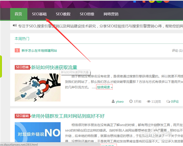The width and height of the screenshot is (183, 146).
Task: Click the 11浏览 view count text
Action: [156, 101]
